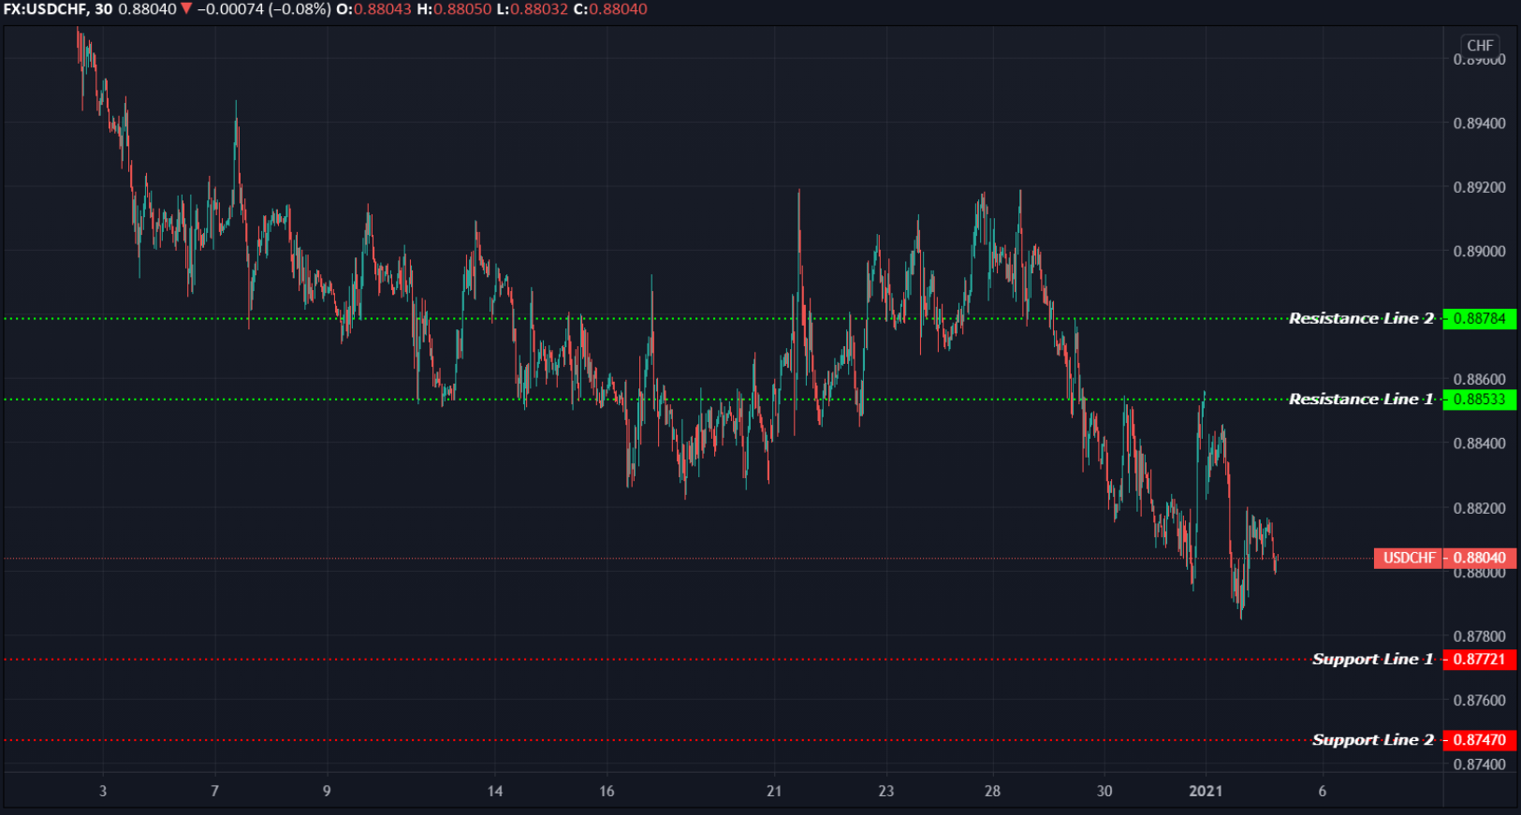Click the 0.88200 price axis label
The height and width of the screenshot is (815, 1521).
(x=1480, y=508)
